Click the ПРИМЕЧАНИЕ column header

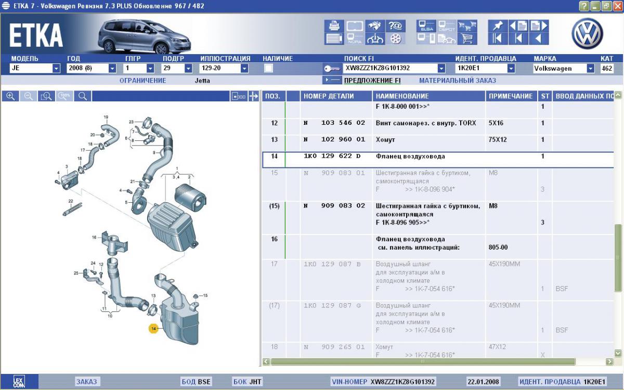point(511,96)
